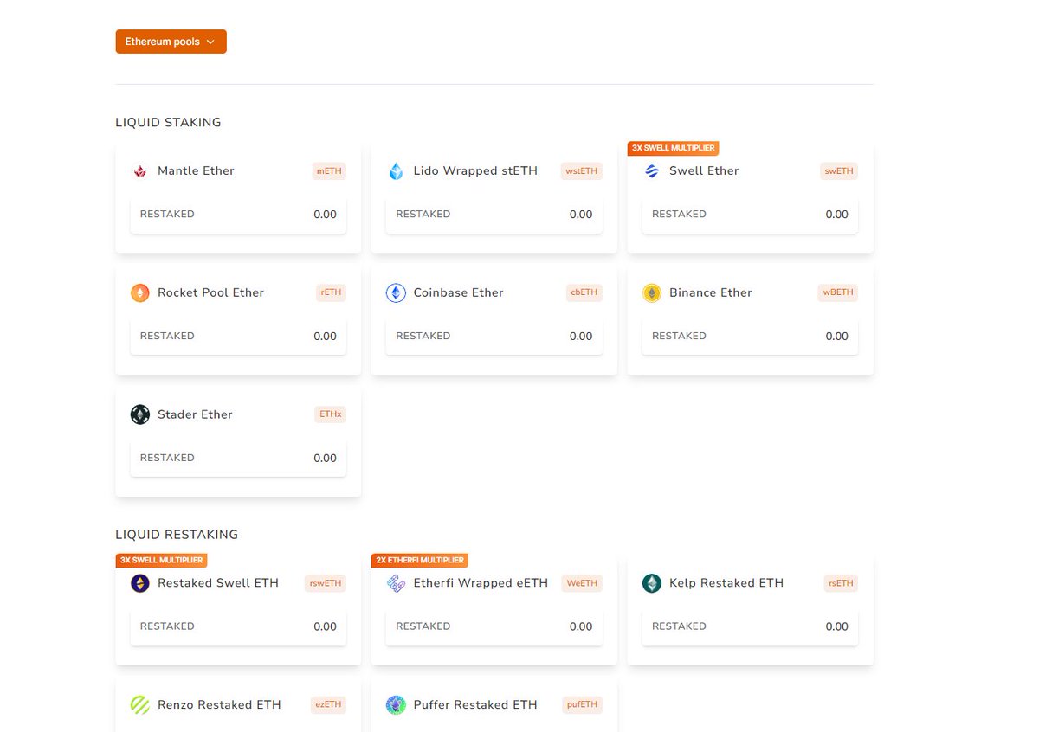Select the swETH ticker badge
The image size is (1039, 732).
839,171
